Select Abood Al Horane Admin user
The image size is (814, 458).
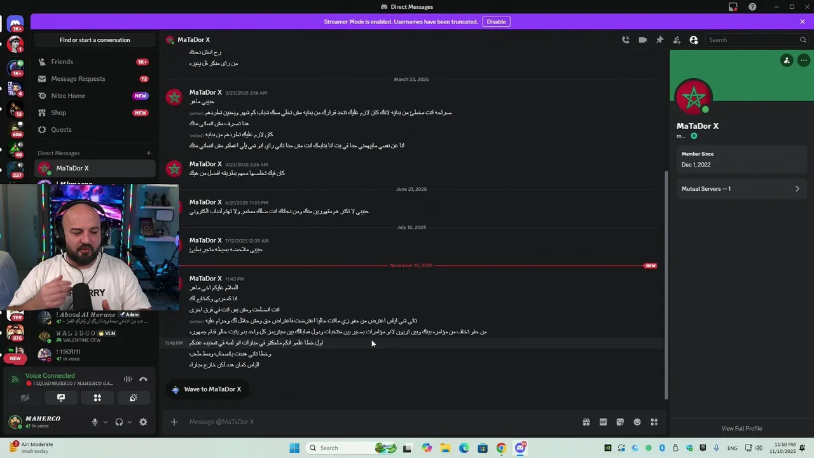(94, 318)
